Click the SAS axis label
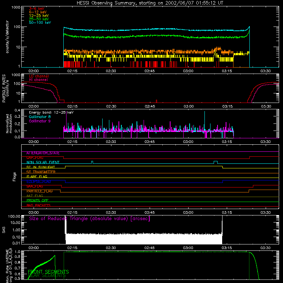 [x=4, y=230]
